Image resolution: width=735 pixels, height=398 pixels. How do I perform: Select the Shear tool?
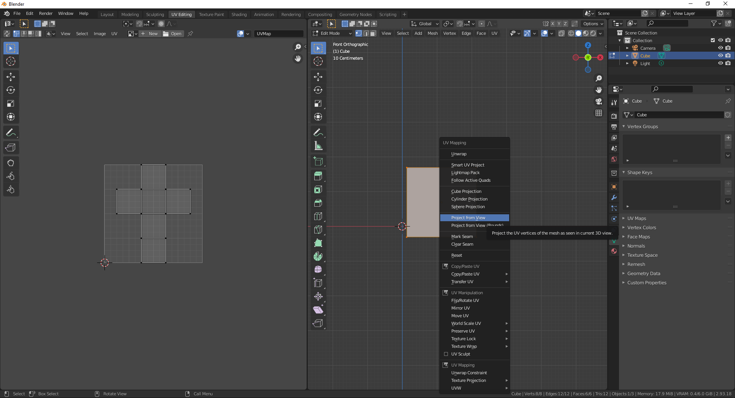(x=318, y=310)
